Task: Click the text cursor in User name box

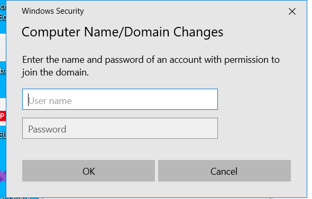Action: tap(28, 100)
